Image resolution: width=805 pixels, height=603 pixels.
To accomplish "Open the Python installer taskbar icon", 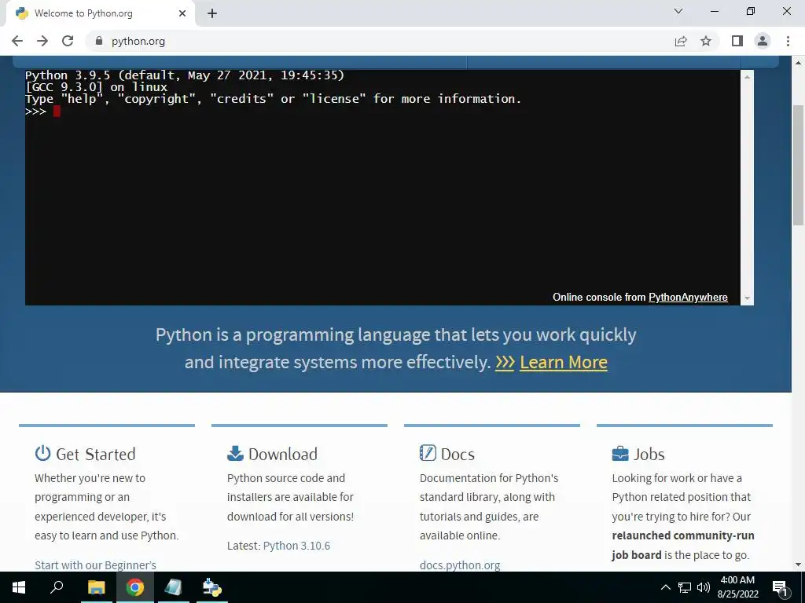I will point(211,587).
